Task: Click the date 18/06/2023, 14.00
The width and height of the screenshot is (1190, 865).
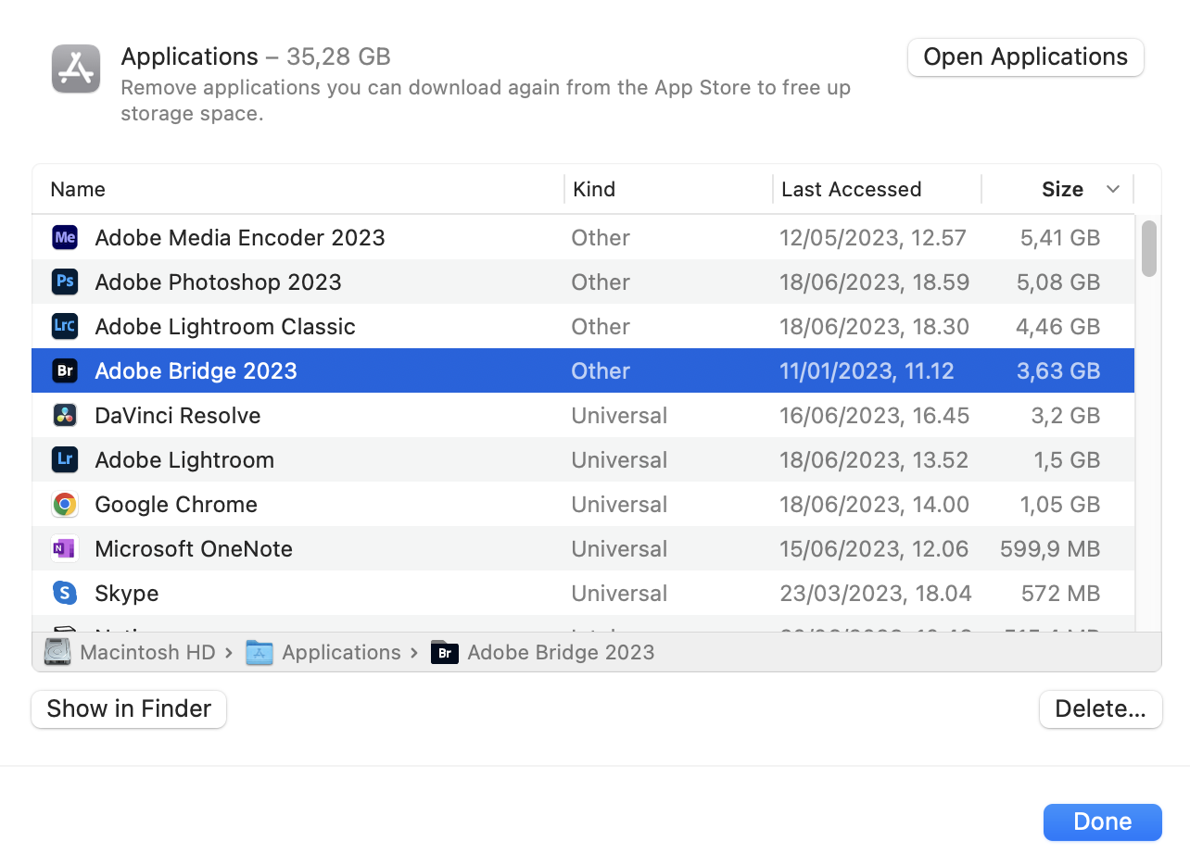Action: pos(875,505)
